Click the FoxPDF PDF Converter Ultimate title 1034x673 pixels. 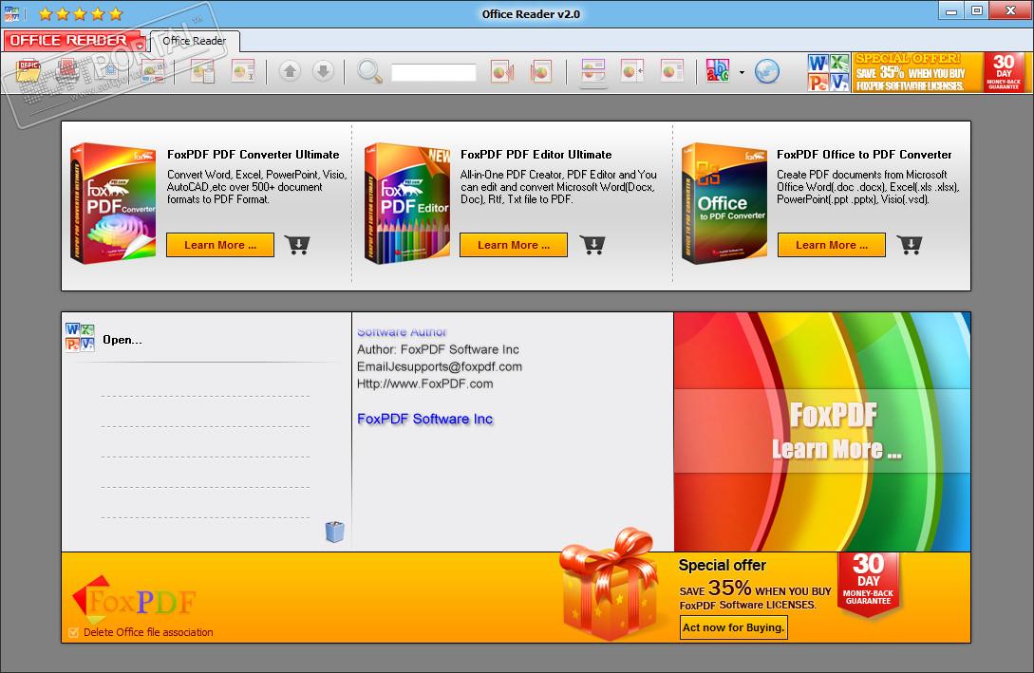(254, 154)
